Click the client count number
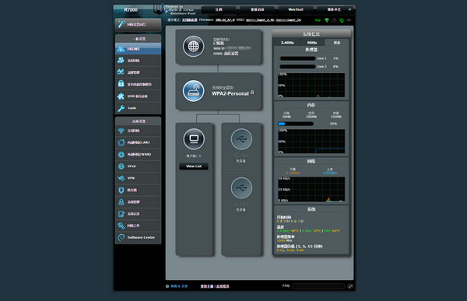Viewport: 467px width, 301px height. tap(200, 156)
